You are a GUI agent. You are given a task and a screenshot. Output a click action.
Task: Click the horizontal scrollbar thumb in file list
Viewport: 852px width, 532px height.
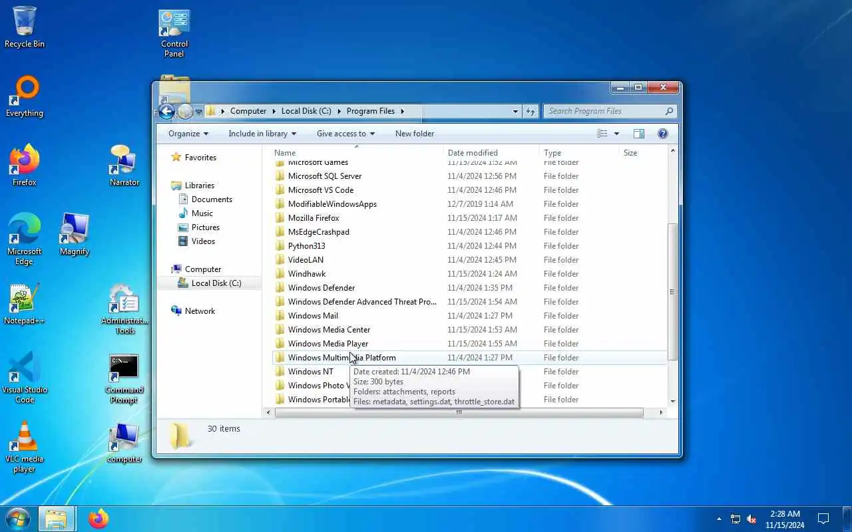coord(459,413)
